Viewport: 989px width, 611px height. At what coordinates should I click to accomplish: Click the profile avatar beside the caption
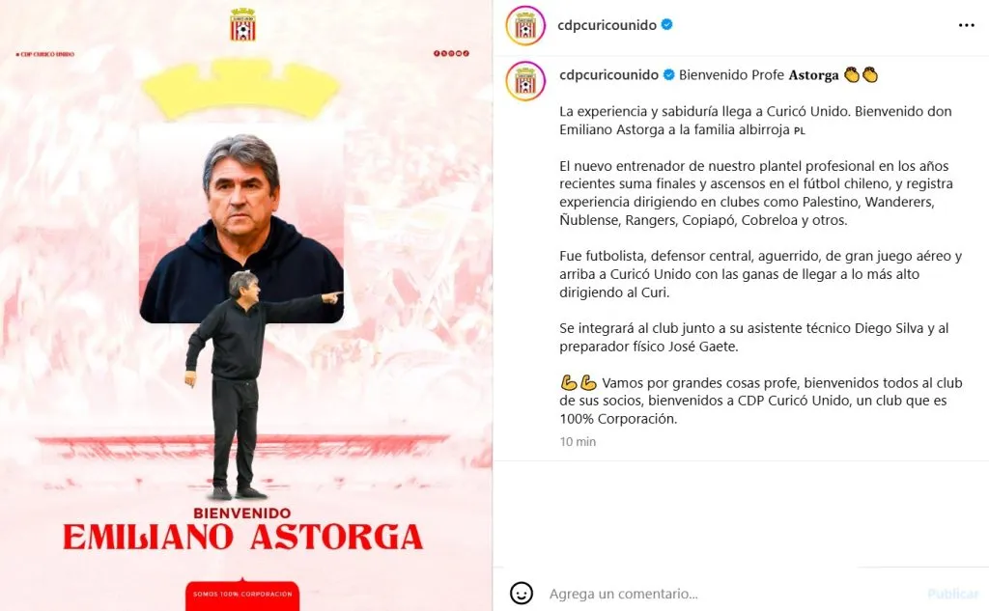click(525, 81)
